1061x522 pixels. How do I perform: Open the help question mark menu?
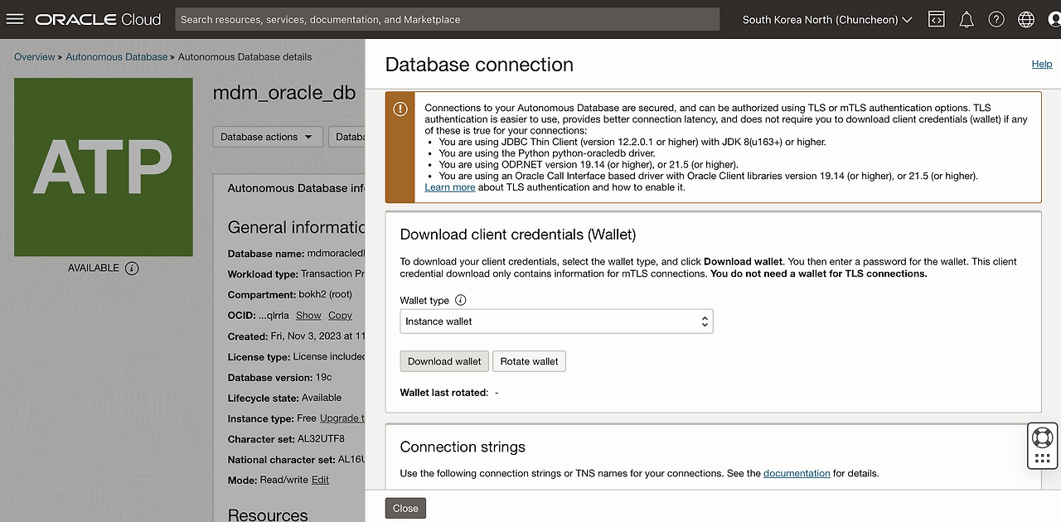click(x=996, y=19)
